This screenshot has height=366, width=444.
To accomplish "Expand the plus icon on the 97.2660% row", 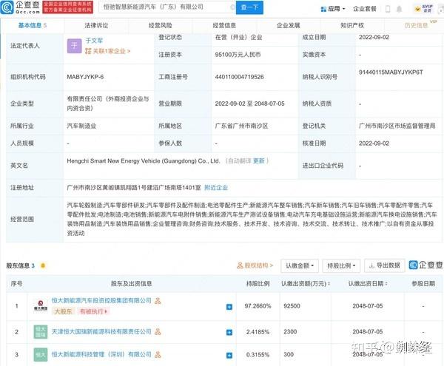I will pyautogui.click(x=229, y=307).
